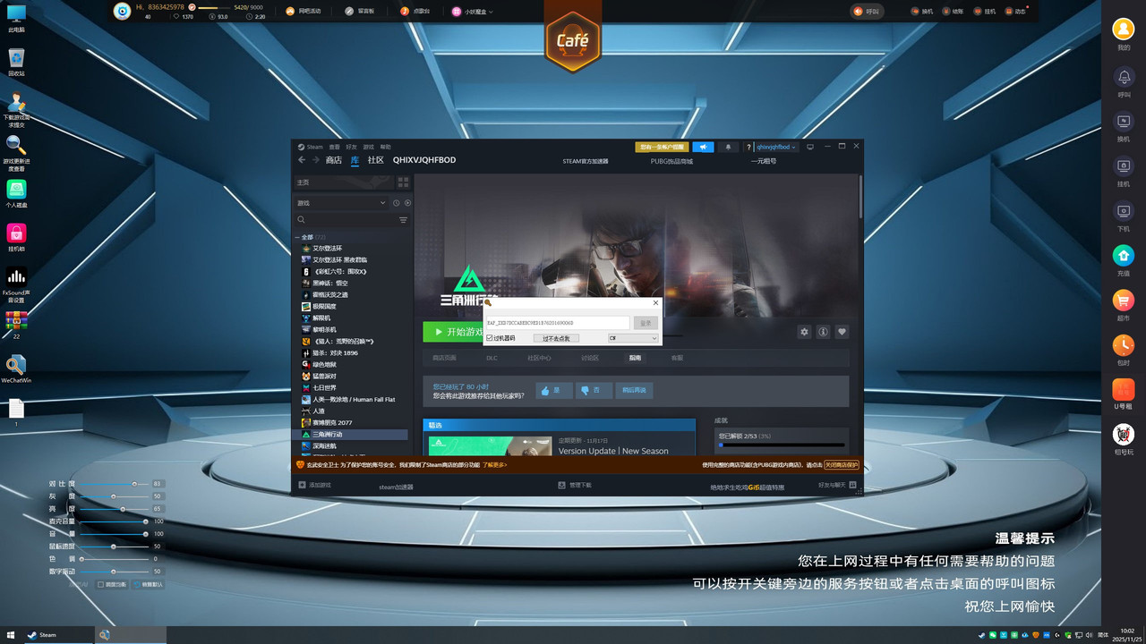Screen dimensions: 1146x644
Task: Expand the qhixvjqhfbod account dropdown
Action: click(x=775, y=147)
